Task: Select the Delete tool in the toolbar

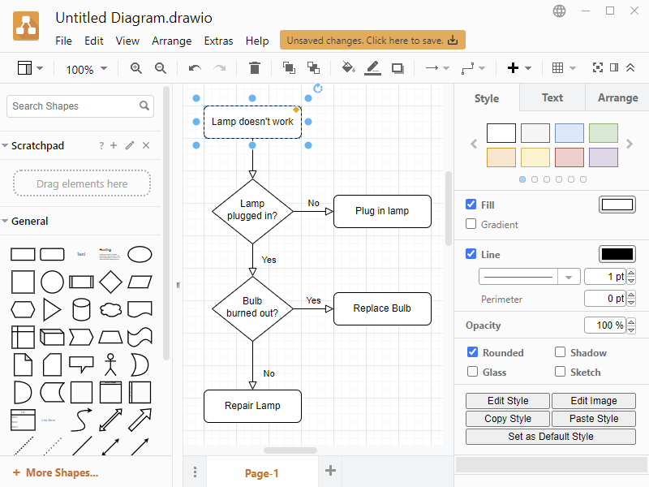Action: 255,68
